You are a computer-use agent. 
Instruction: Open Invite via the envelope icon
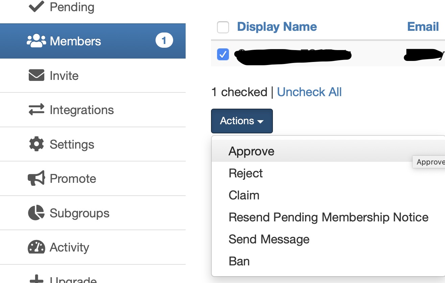(x=36, y=75)
